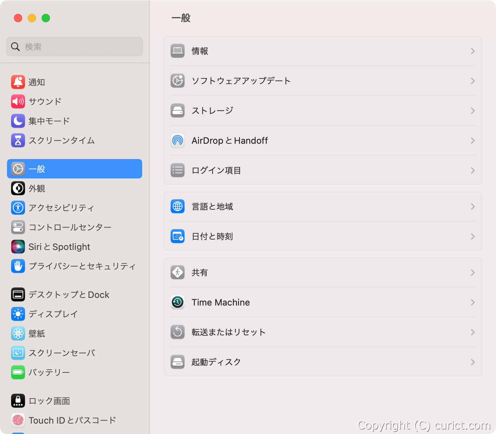Click the yellow minimize window button
Image resolution: width=496 pixels, height=434 pixels.
pos(32,18)
